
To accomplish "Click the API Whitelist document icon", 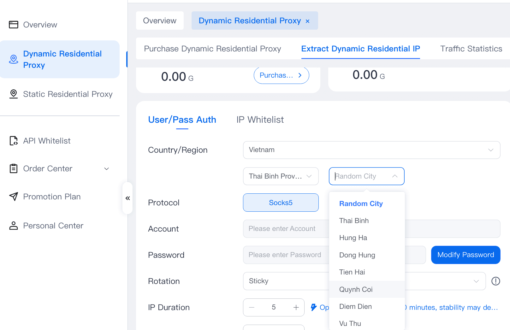I will [x=14, y=141].
